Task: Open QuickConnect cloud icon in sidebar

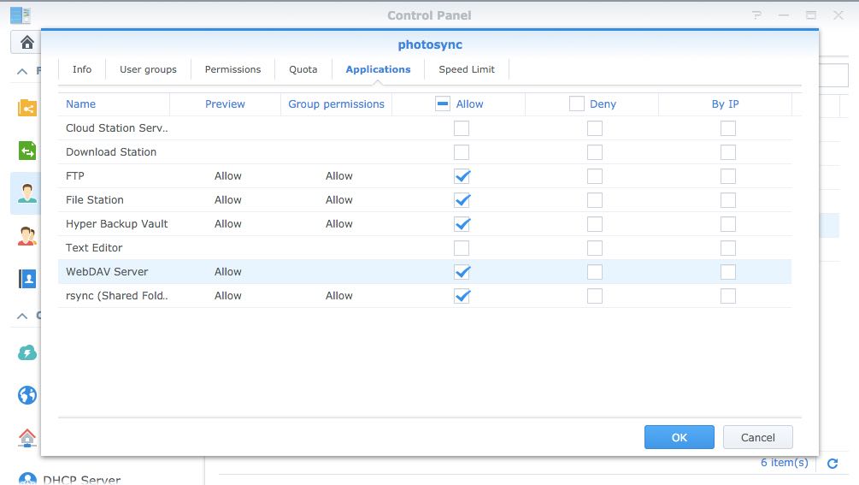Action: [x=26, y=352]
